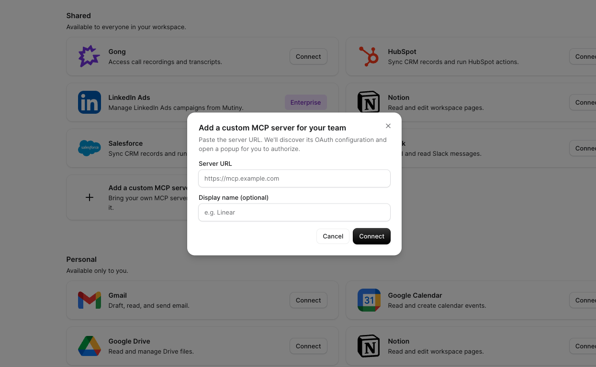Click the Gong logo icon
596x367 pixels.
tap(90, 56)
